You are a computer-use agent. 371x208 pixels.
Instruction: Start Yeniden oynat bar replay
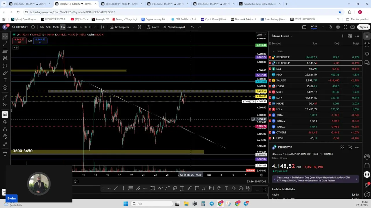pyautogui.click(x=174, y=27)
